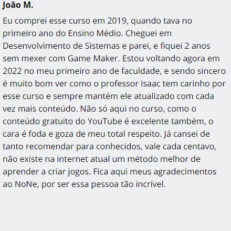Click the Game Maker mention
The height and width of the screenshot is (231, 231).
(x=93, y=59)
